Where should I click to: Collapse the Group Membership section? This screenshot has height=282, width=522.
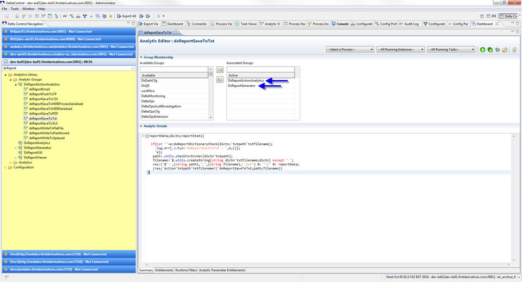click(x=141, y=57)
